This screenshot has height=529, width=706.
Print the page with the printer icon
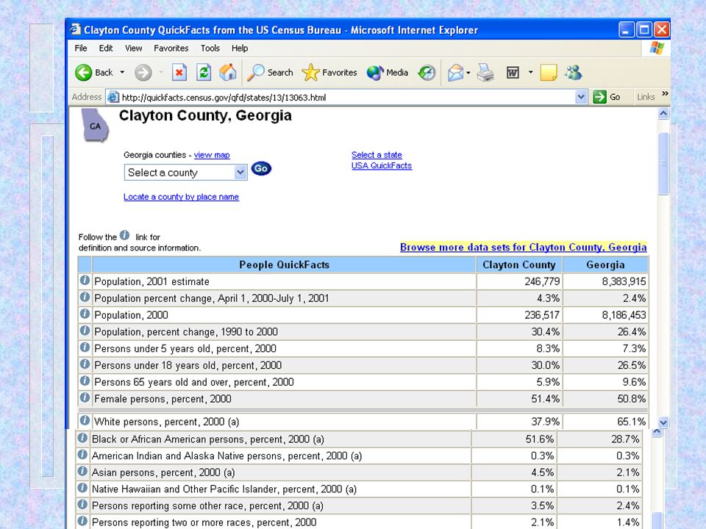click(485, 73)
